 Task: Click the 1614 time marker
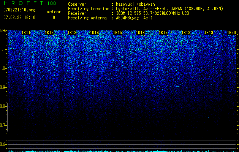pyautogui.click(x=95, y=33)
